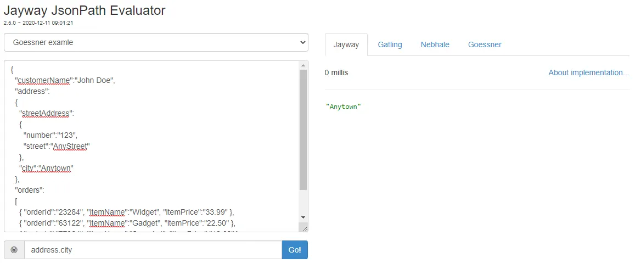635x263 pixels.
Task: Click the "customerName":"John Doe" line
Action: pos(65,80)
